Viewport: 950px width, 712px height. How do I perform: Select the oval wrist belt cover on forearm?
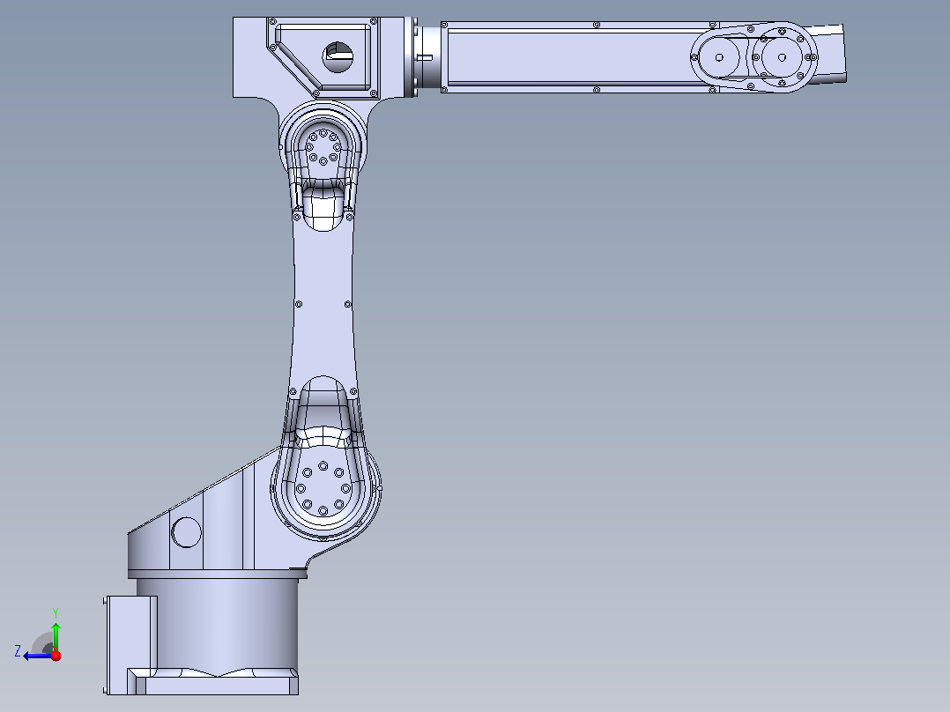click(x=753, y=57)
